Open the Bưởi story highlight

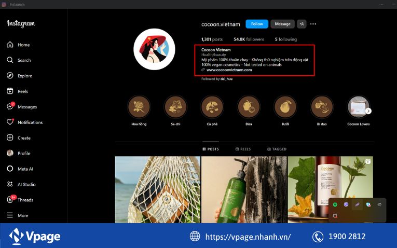point(285,107)
